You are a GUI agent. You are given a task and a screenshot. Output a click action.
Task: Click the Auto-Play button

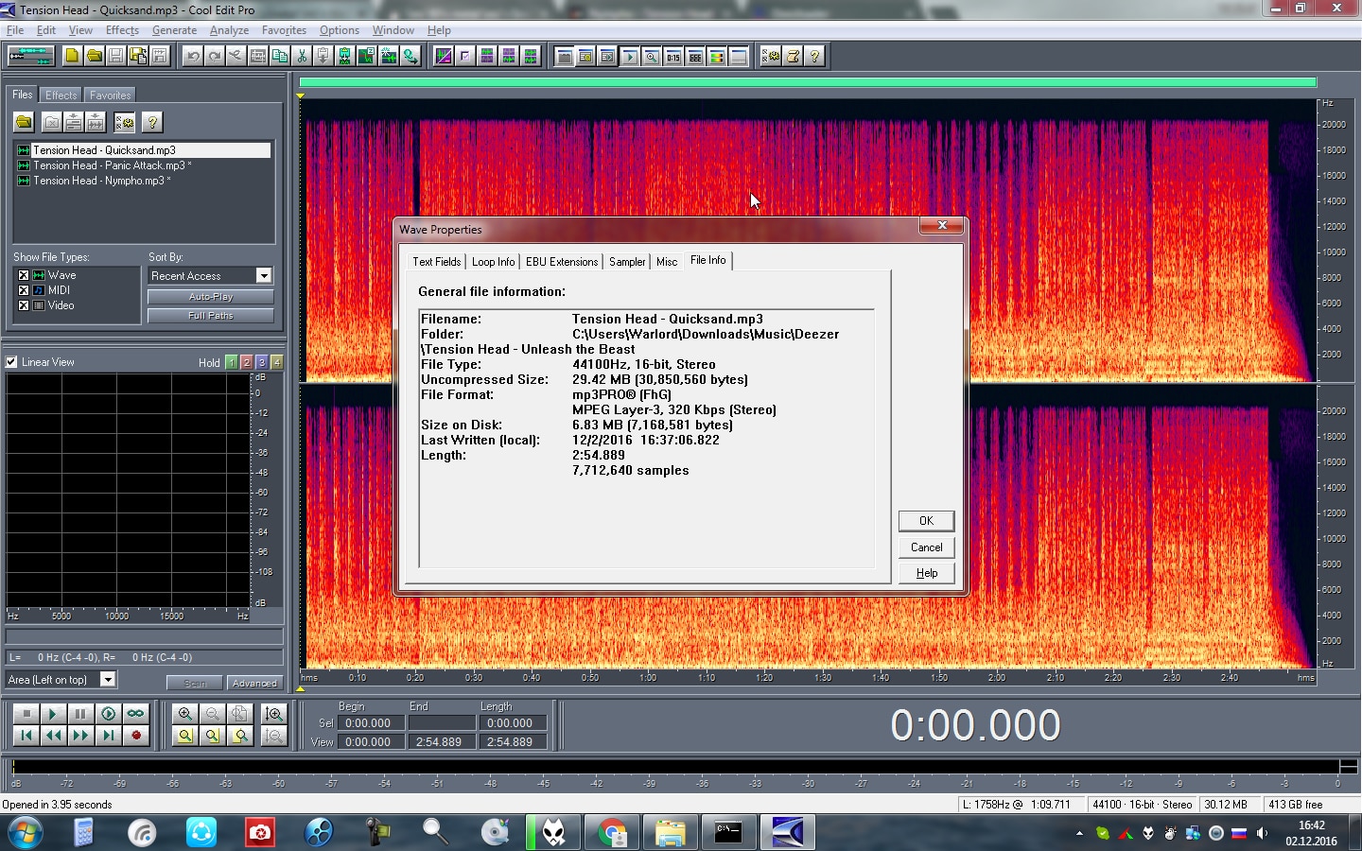[211, 297]
